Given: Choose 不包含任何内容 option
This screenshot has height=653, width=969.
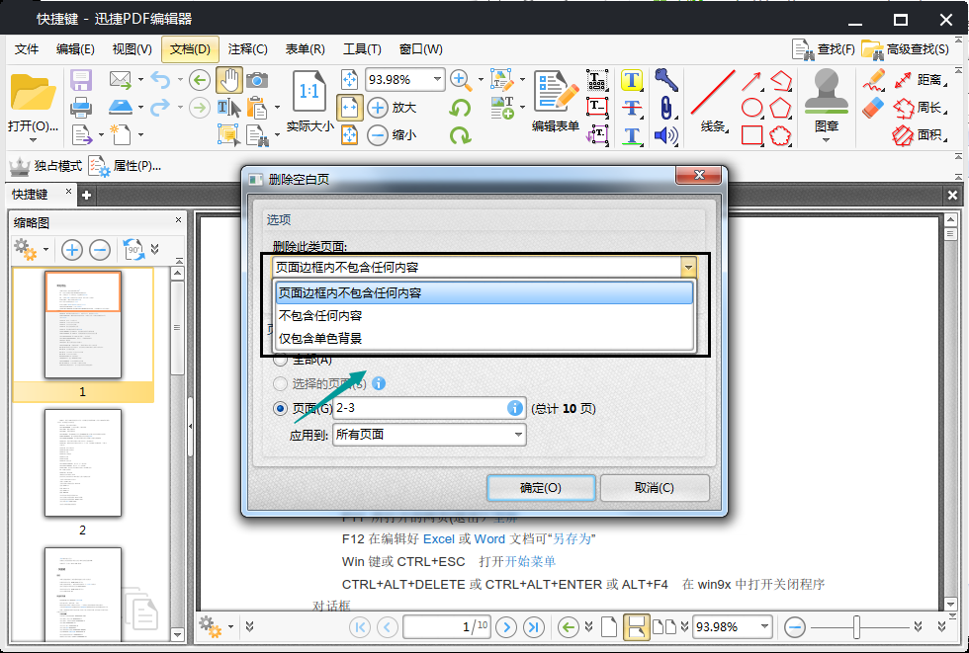Looking at the screenshot, I should [x=484, y=316].
